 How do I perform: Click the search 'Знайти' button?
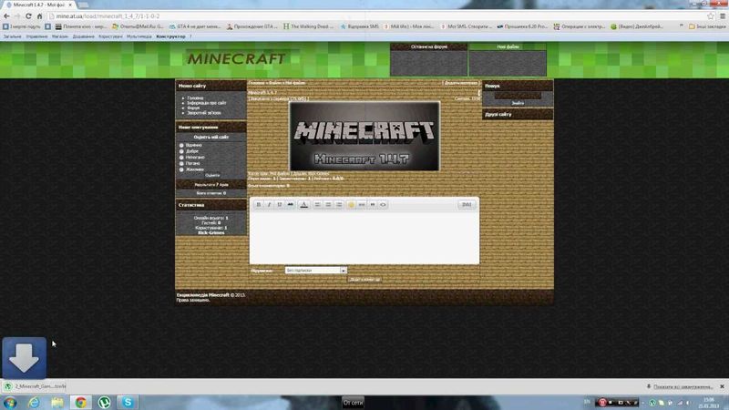[x=518, y=103]
